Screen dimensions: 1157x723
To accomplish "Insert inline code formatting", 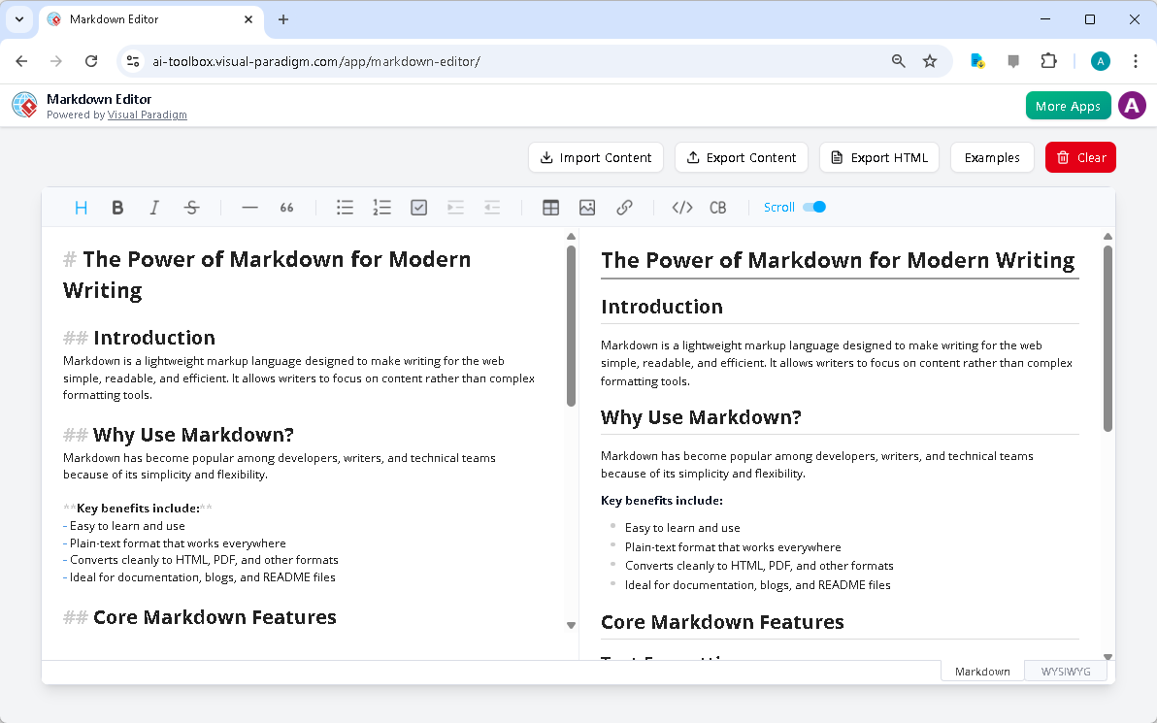I will (x=682, y=207).
